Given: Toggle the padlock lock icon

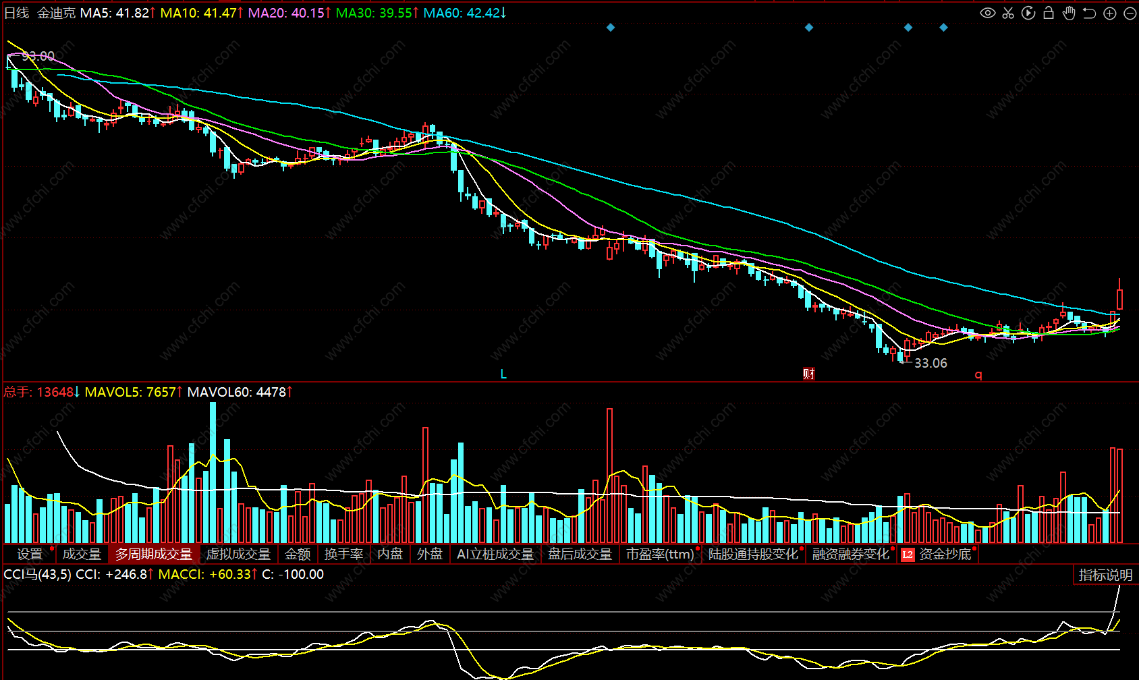Looking at the screenshot, I should point(1049,13).
